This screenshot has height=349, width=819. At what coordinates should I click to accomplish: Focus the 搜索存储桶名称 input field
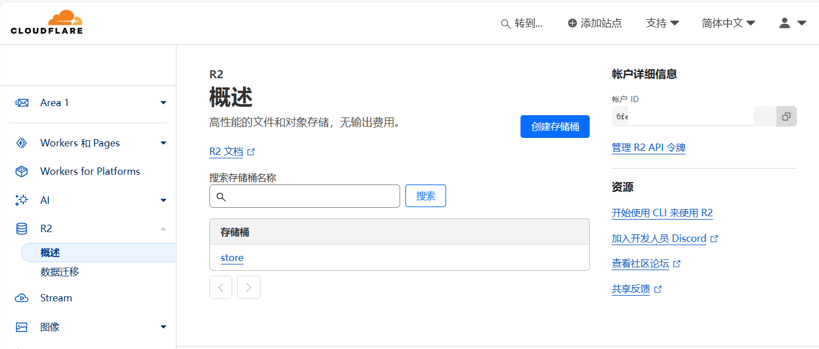[x=305, y=196]
